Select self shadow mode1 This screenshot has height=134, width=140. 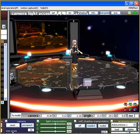point(91,126)
